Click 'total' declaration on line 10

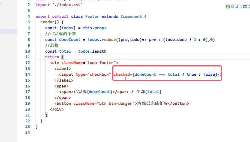65,51
